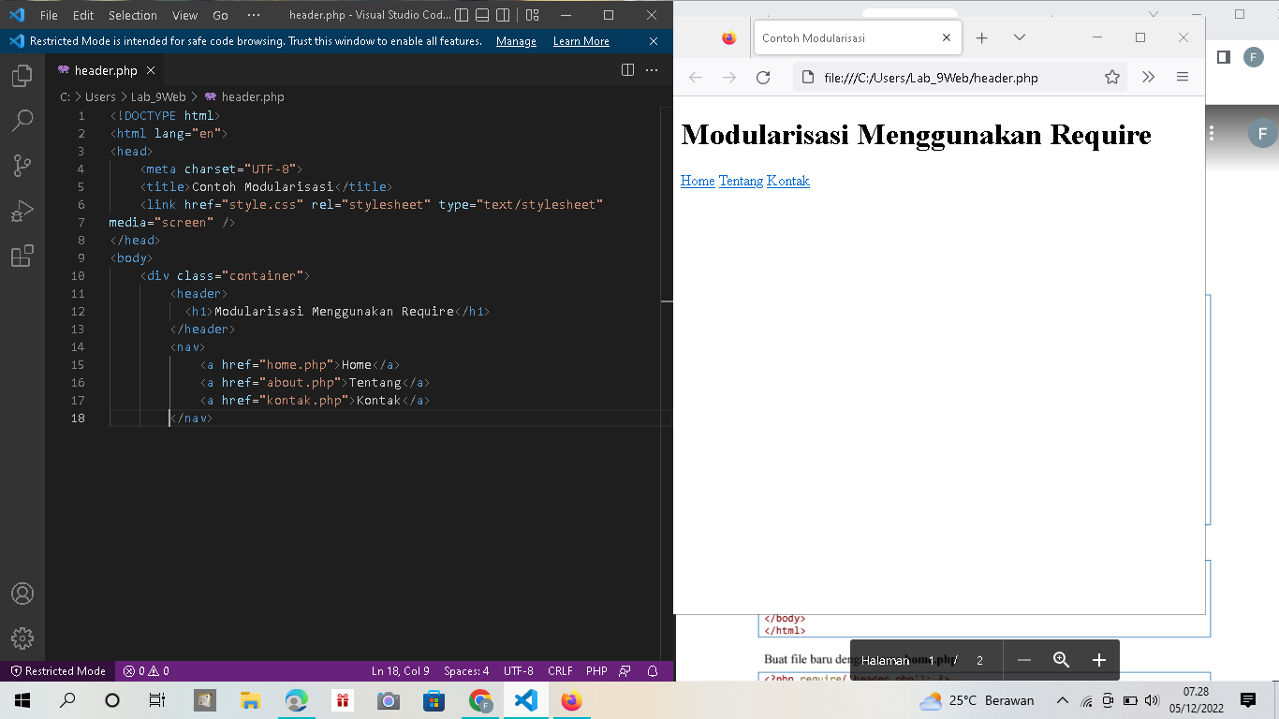
Task: Open File menu in VS Code
Action: (x=49, y=15)
